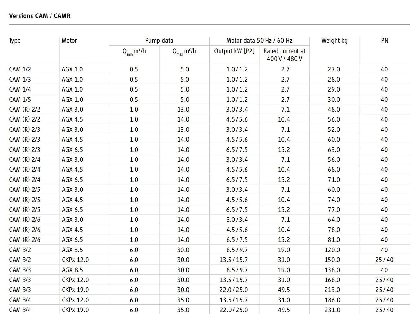Click the "Motor data 50 Hz / 60 Hz" header
Screen dimensions: 415x325
(259, 41)
